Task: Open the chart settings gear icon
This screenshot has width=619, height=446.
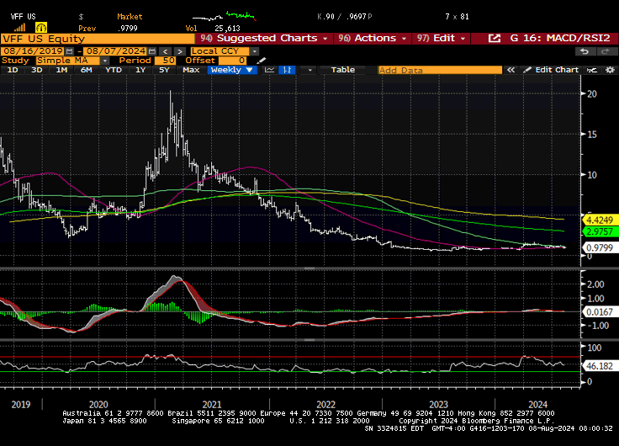Action: pos(610,70)
